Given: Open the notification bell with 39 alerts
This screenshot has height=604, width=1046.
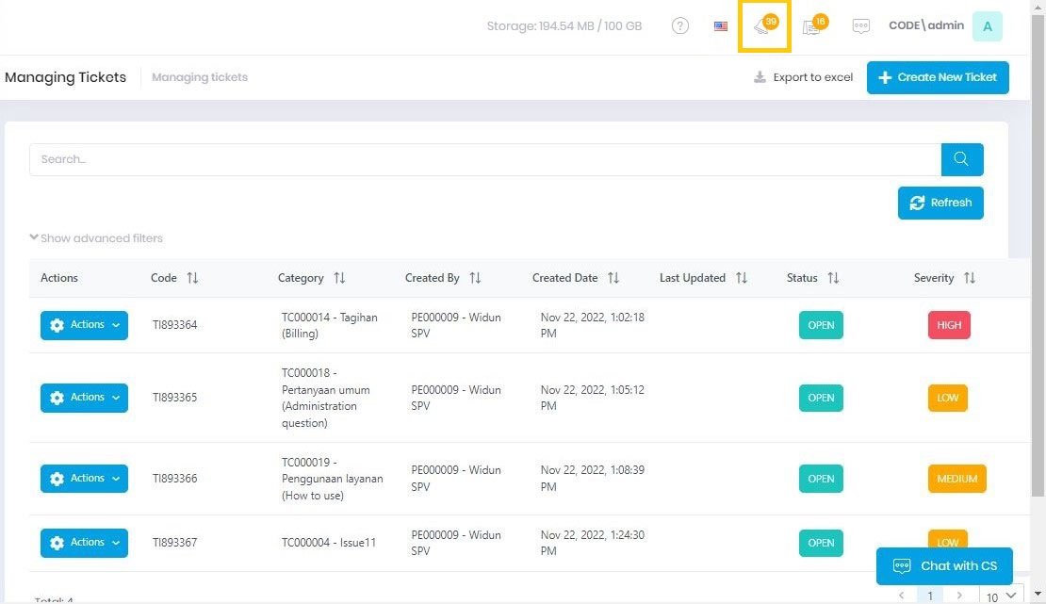Looking at the screenshot, I should (x=764, y=26).
